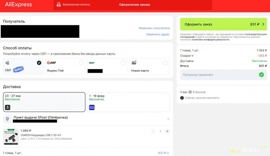Expand the Скидки discounts breakdown

[187, 56]
